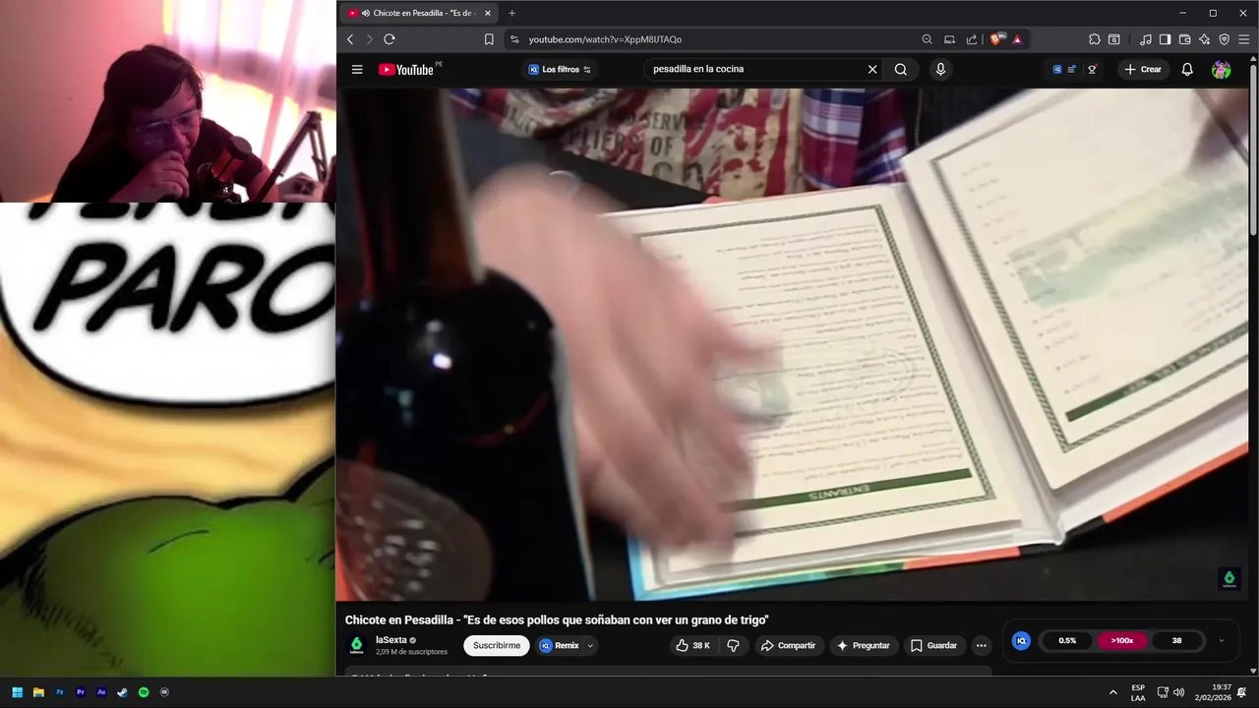This screenshot has height=708, width=1259.
Task: Click the video title text
Action: pyautogui.click(x=557, y=619)
